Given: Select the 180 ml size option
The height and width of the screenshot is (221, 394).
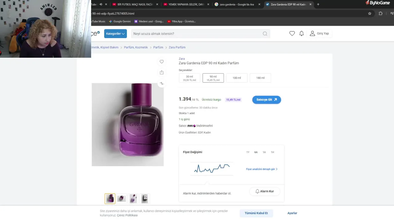Looking at the screenshot, I should click(260, 78).
